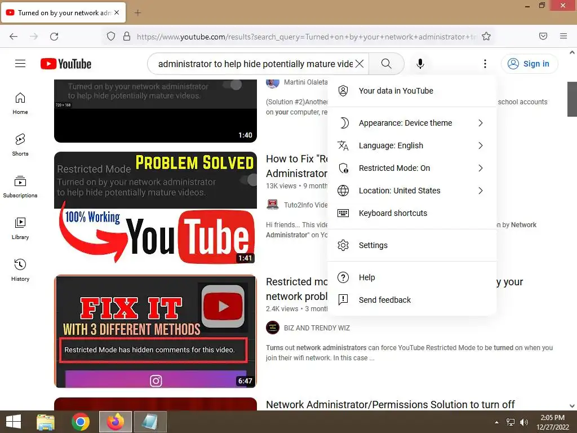577x433 pixels.
Task: Open Chrome from taskbar
Action: click(81, 422)
